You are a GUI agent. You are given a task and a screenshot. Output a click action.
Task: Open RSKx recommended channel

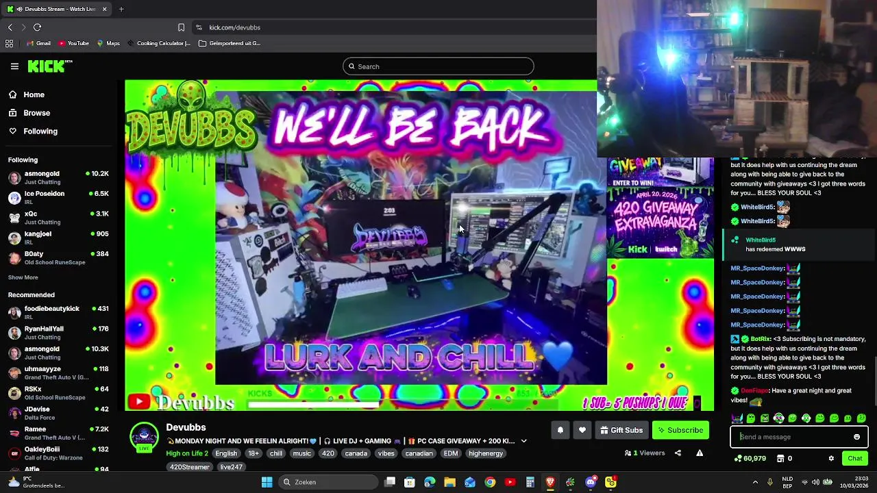coord(58,393)
